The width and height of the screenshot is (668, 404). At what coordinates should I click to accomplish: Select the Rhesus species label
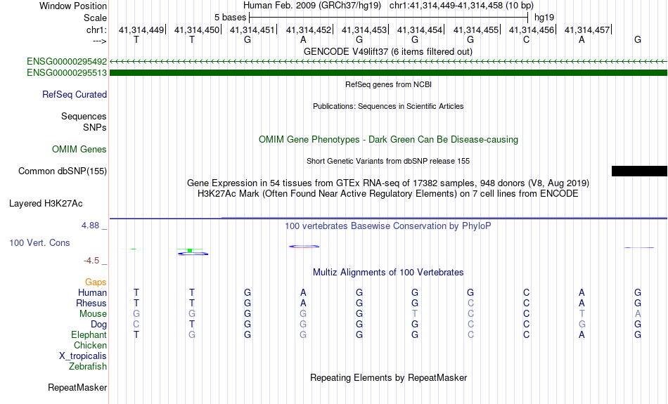point(91,303)
